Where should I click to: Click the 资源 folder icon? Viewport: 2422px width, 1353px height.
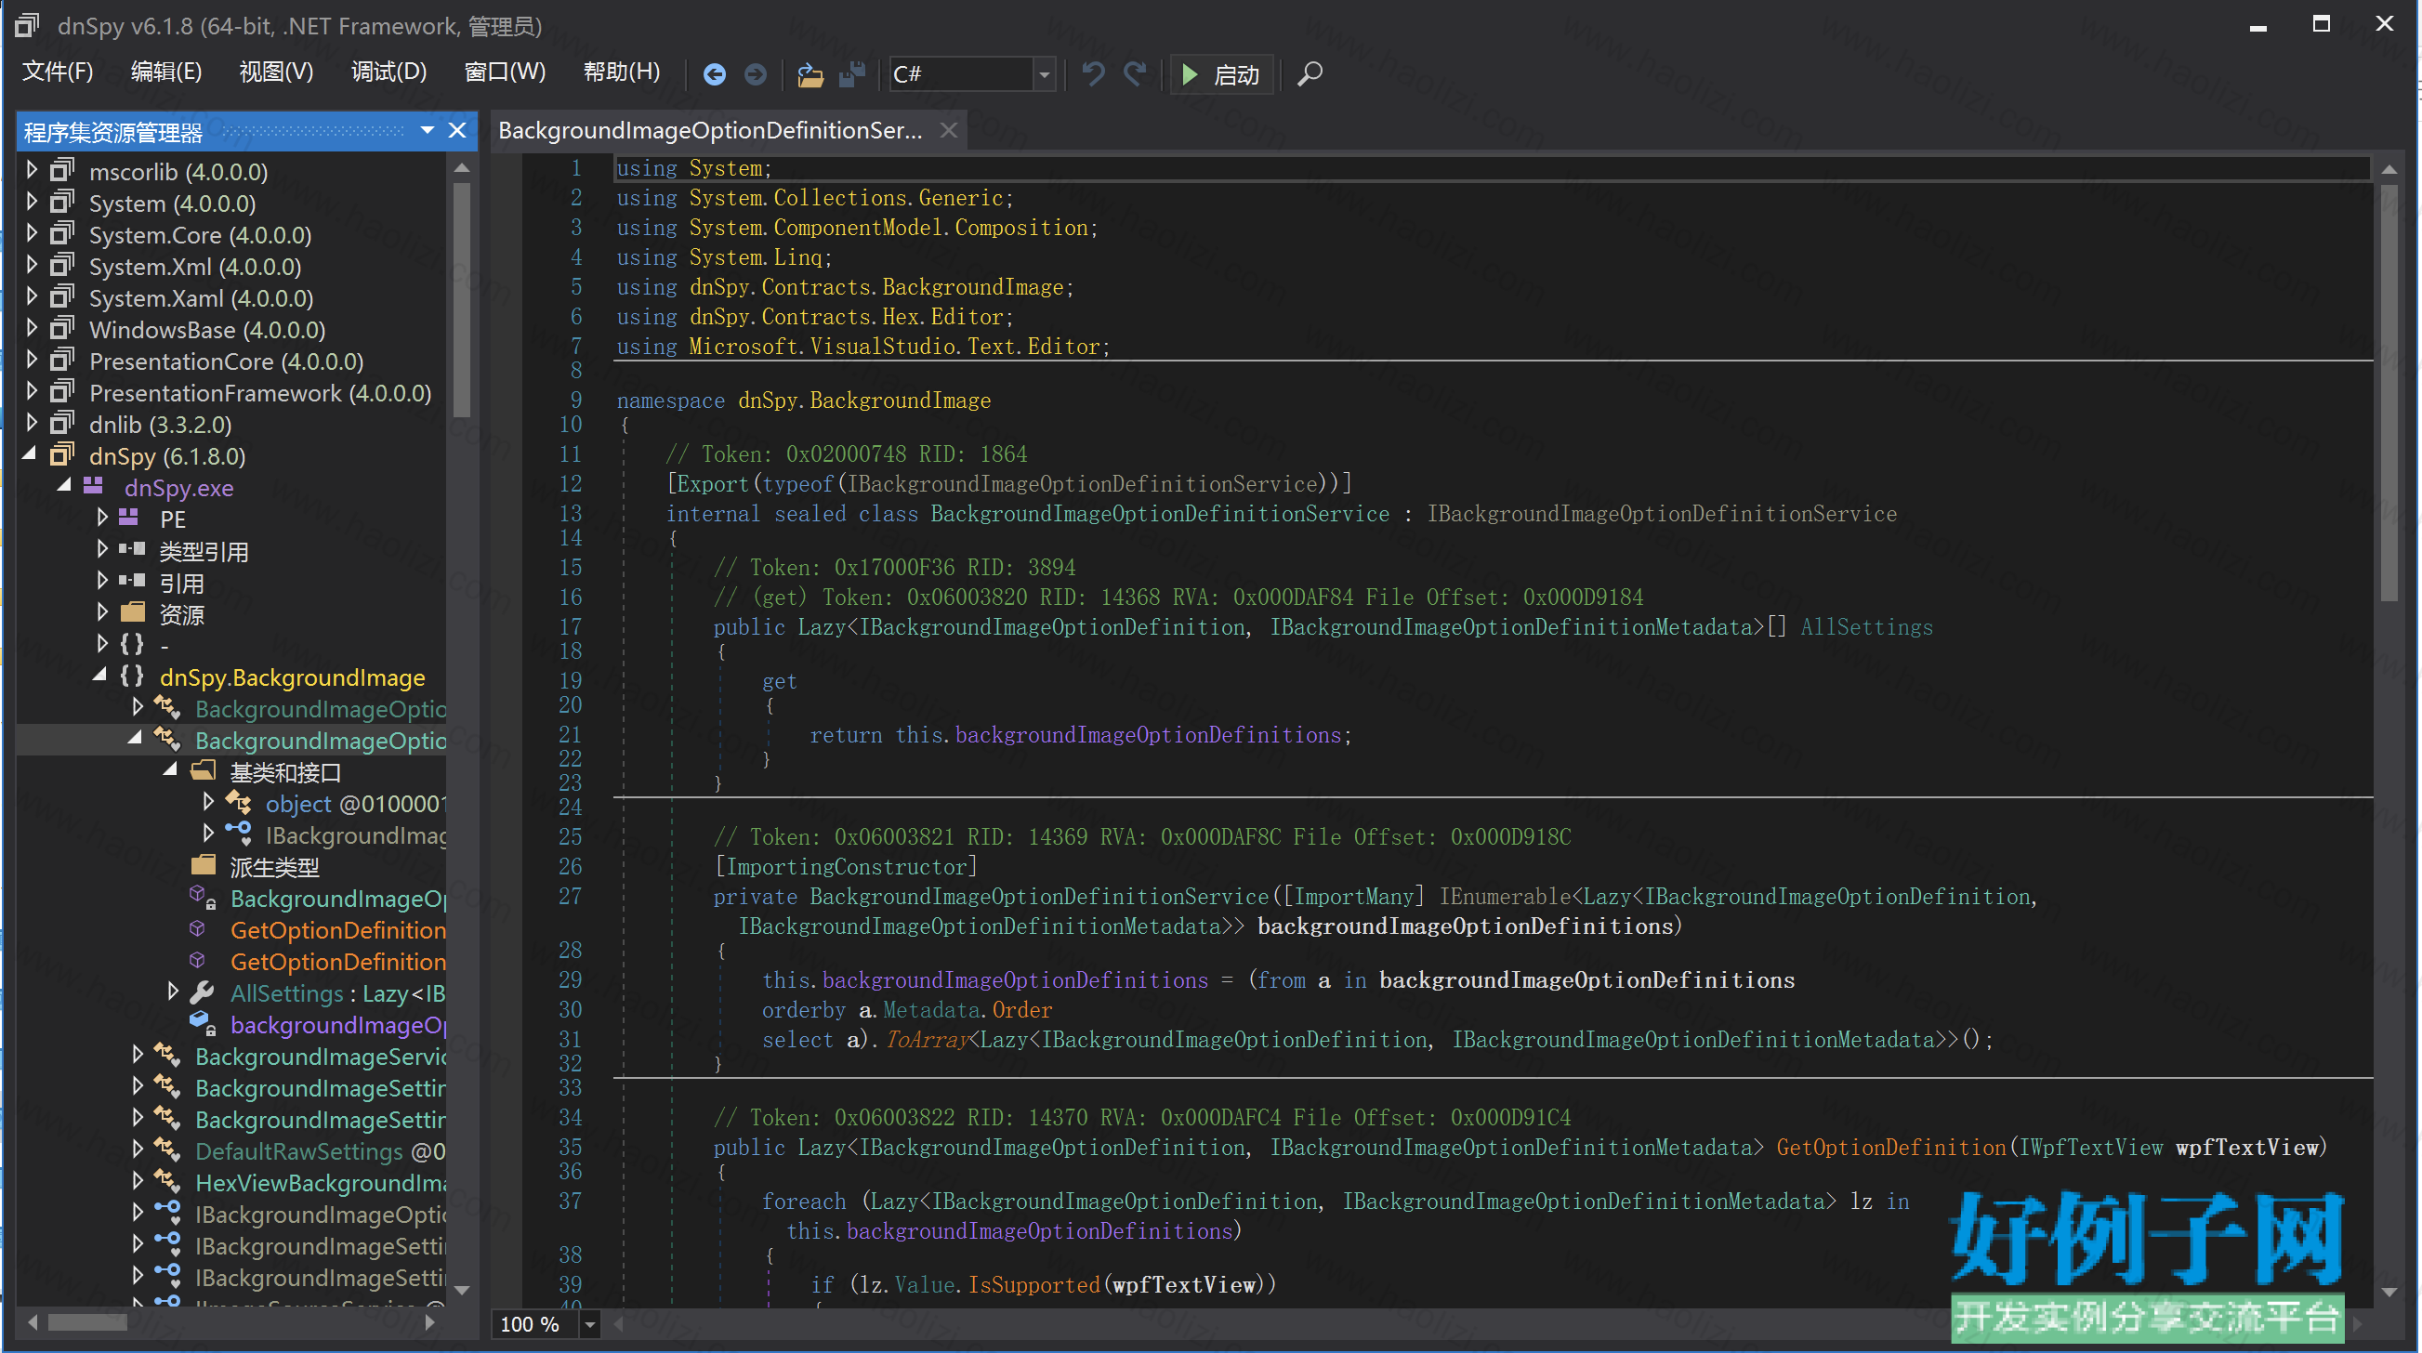click(133, 613)
